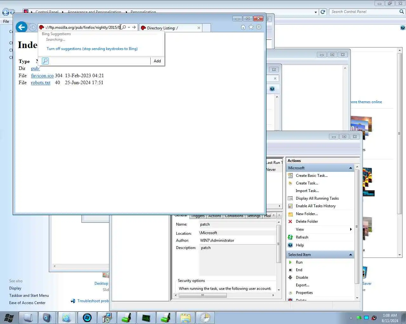Disable the selected task
Viewport: 406px width, 324px height.
302,277
